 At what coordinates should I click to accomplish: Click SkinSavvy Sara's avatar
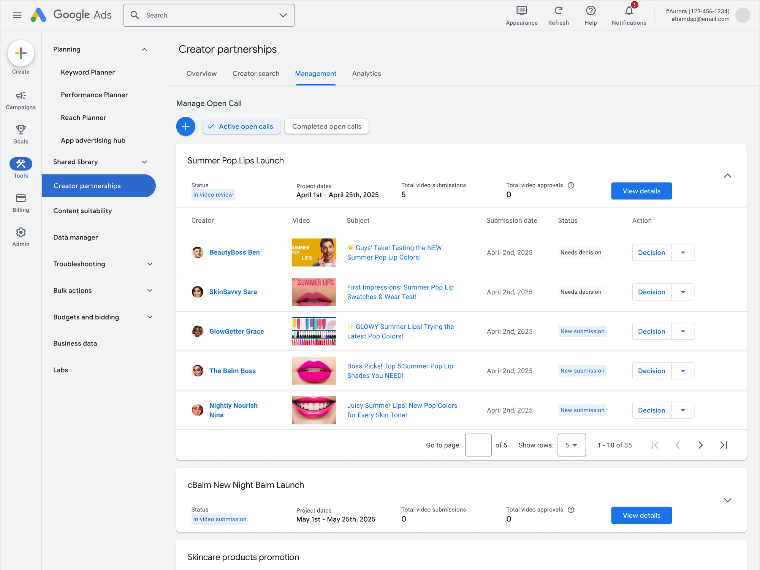[x=198, y=292]
